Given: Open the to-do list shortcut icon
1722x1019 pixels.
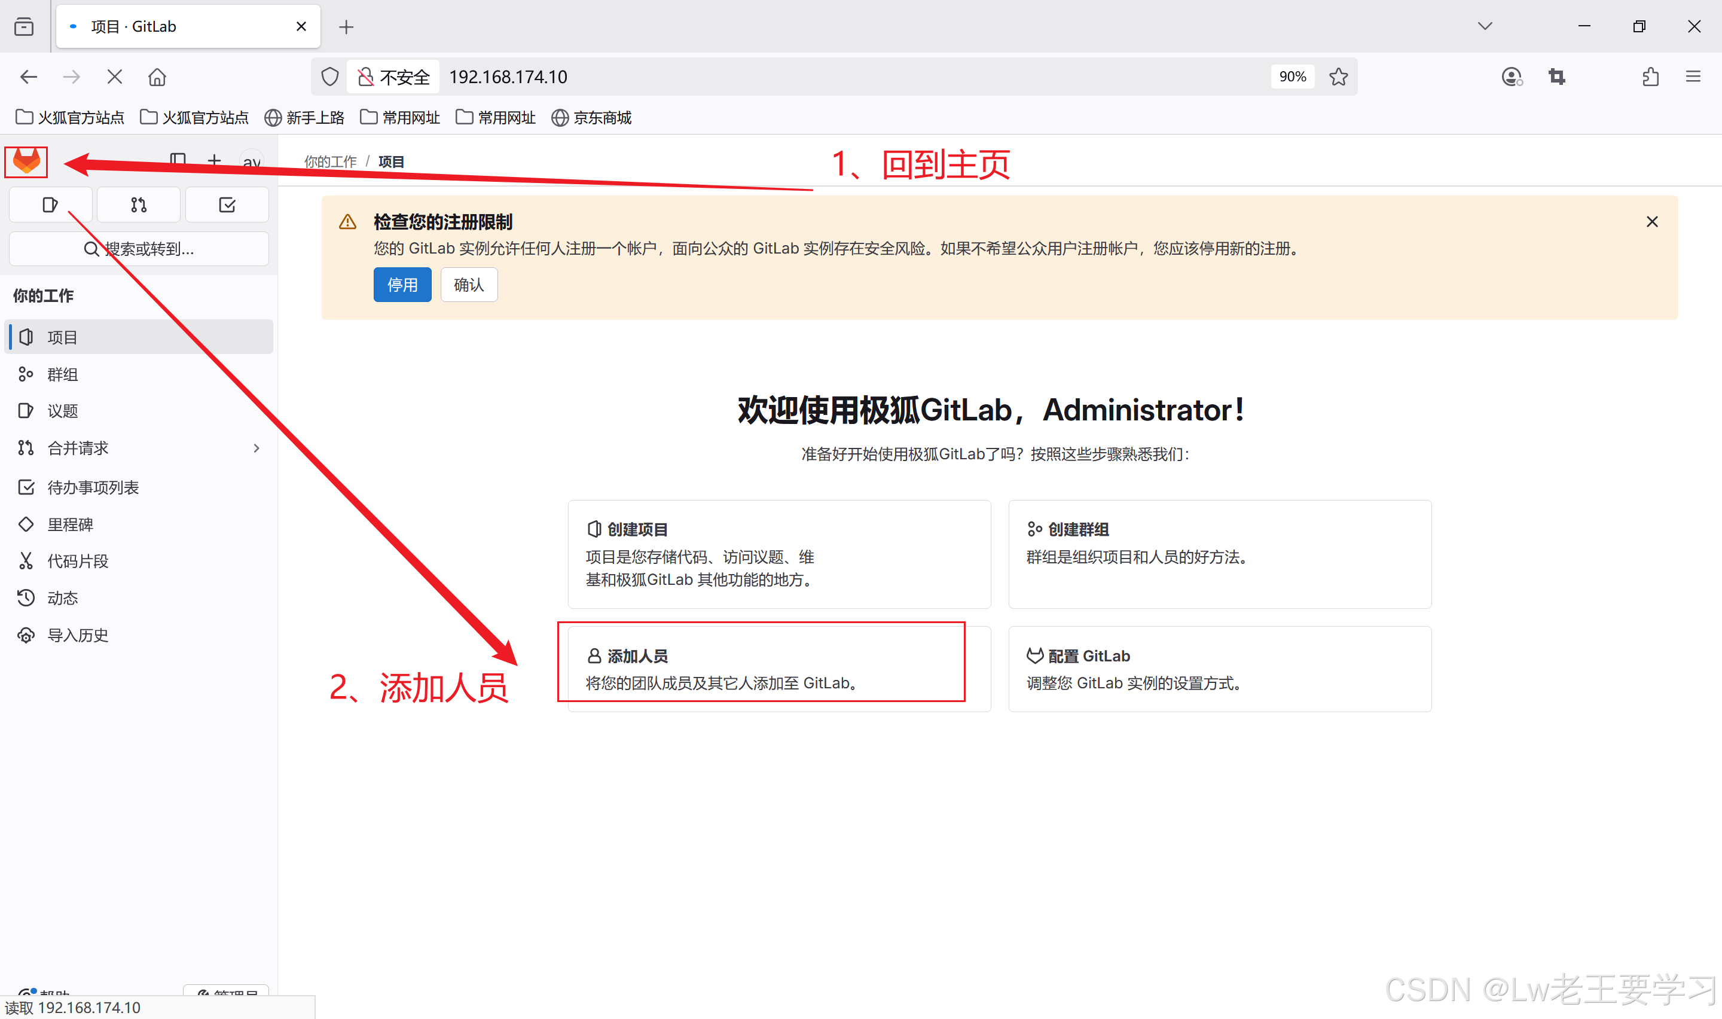Looking at the screenshot, I should coord(227,205).
